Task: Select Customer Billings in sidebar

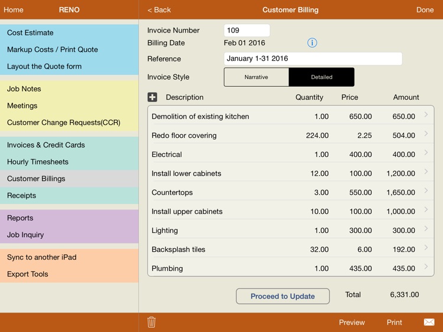Action: click(69, 179)
